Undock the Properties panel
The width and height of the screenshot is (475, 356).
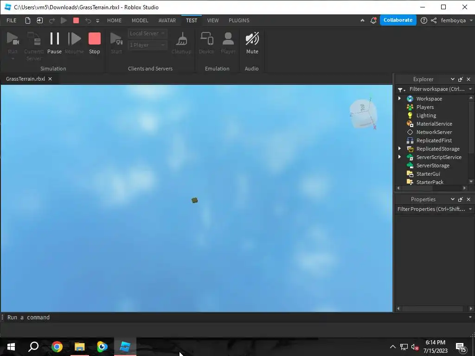pyautogui.click(x=461, y=199)
